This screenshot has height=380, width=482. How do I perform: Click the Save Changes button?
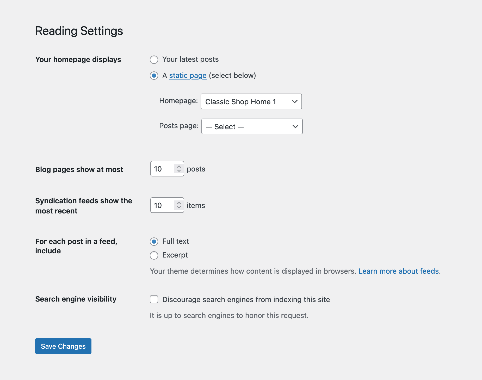63,346
